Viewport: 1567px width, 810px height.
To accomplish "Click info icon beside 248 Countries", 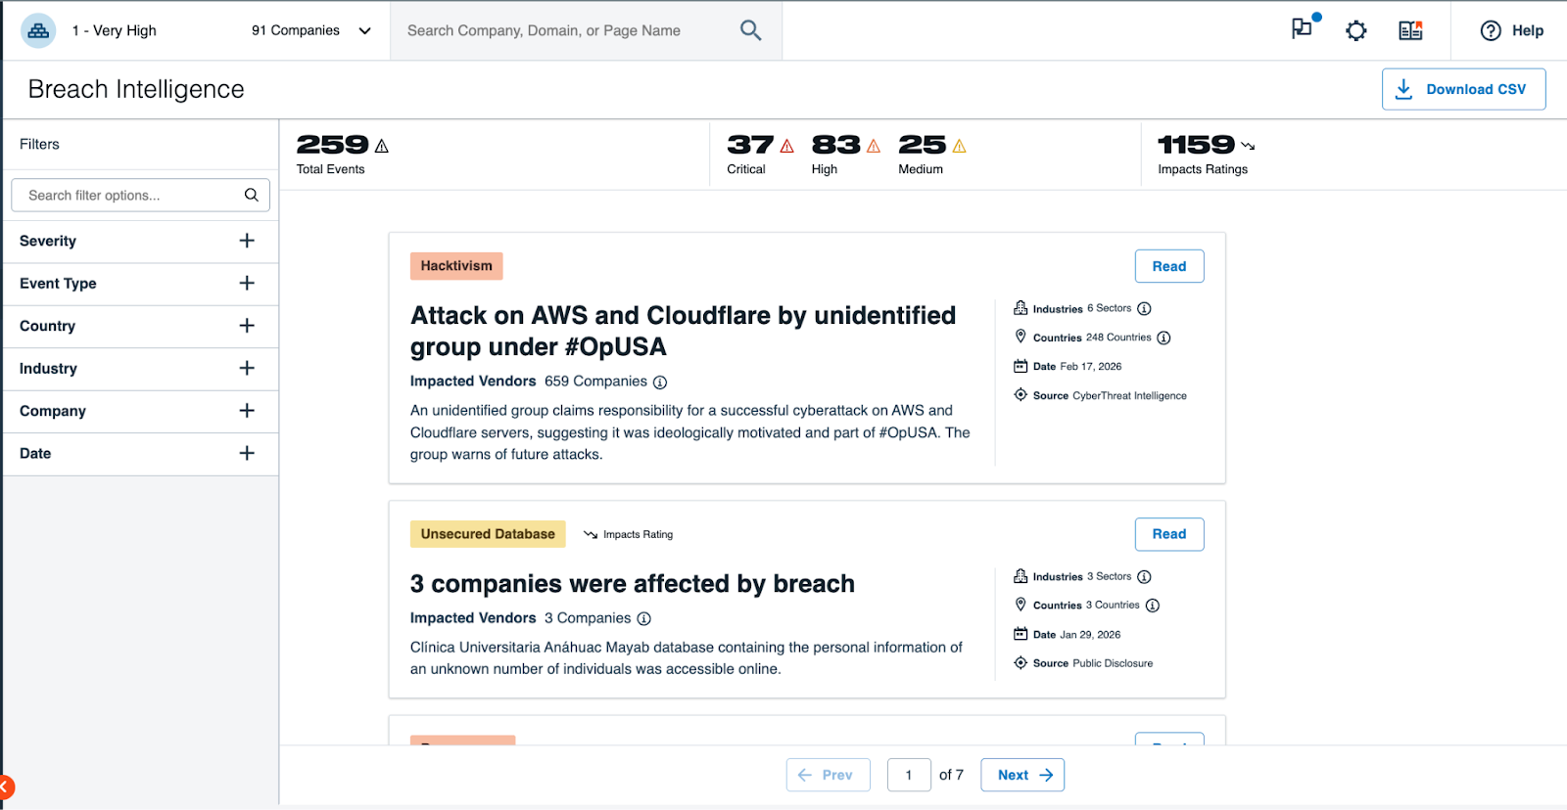I will tap(1163, 338).
